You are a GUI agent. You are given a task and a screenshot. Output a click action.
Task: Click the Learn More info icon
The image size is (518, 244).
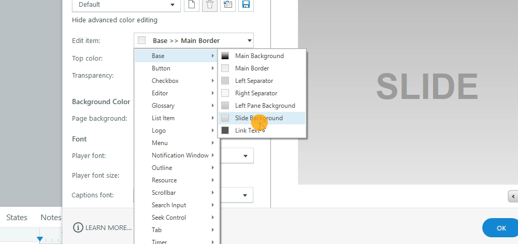point(78,227)
